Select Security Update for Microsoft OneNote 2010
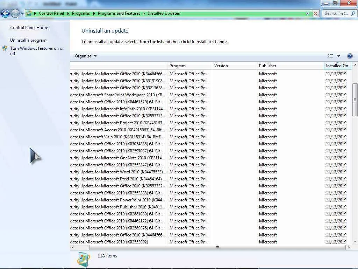 [x=211, y=158]
